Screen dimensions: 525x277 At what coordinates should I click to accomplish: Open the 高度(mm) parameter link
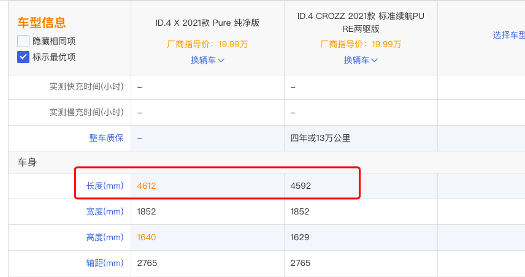[105, 238]
